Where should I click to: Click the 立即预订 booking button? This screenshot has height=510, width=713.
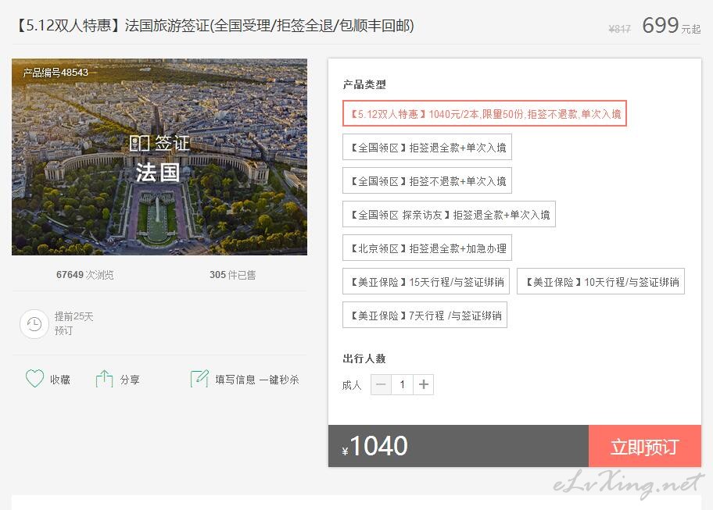click(x=645, y=446)
